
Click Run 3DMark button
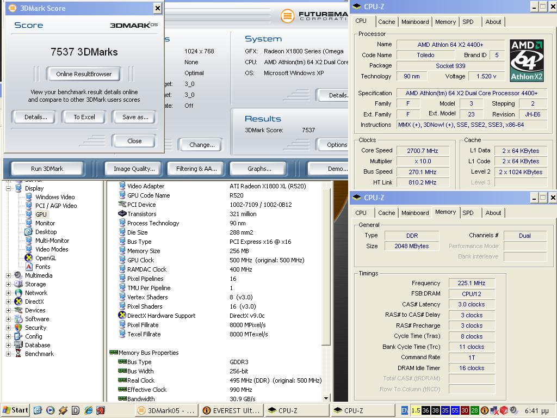(x=47, y=169)
